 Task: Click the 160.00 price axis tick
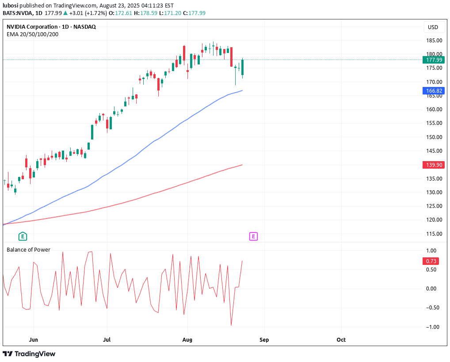pos(434,109)
